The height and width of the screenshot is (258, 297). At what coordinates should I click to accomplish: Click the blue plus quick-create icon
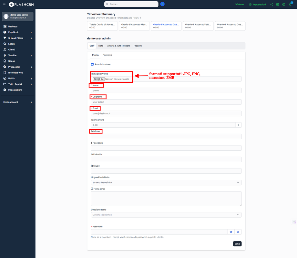pyautogui.click(x=162, y=4)
